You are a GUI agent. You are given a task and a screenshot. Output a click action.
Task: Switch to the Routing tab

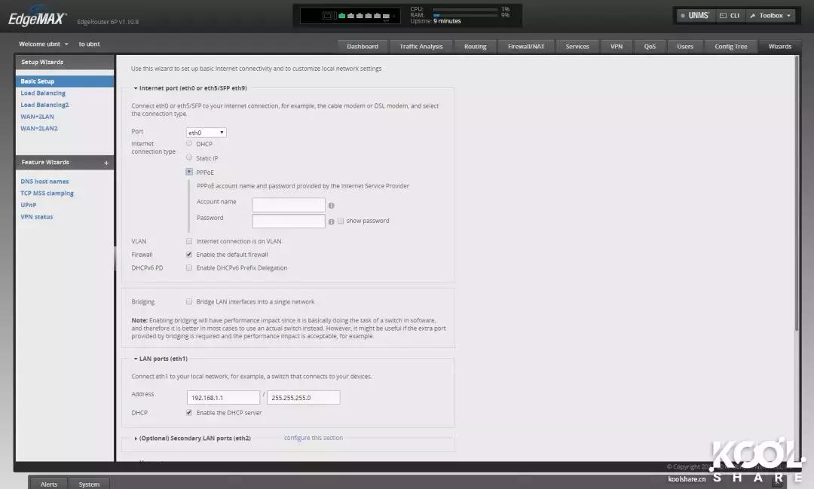(476, 47)
